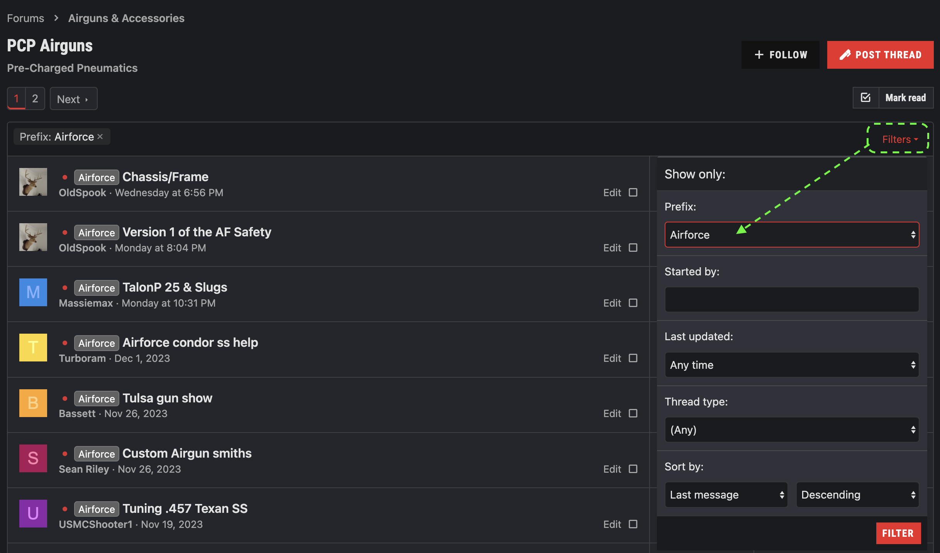Click Sean Riley's magenta S avatar
Screen dimensions: 940x553
(33, 458)
